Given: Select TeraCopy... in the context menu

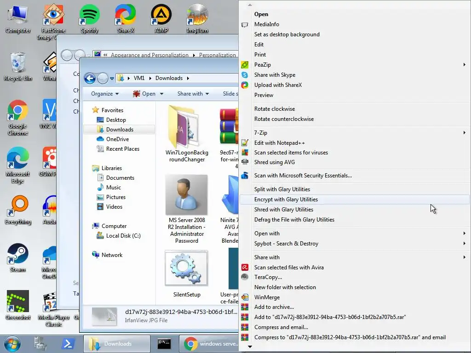Looking at the screenshot, I should point(355,277).
